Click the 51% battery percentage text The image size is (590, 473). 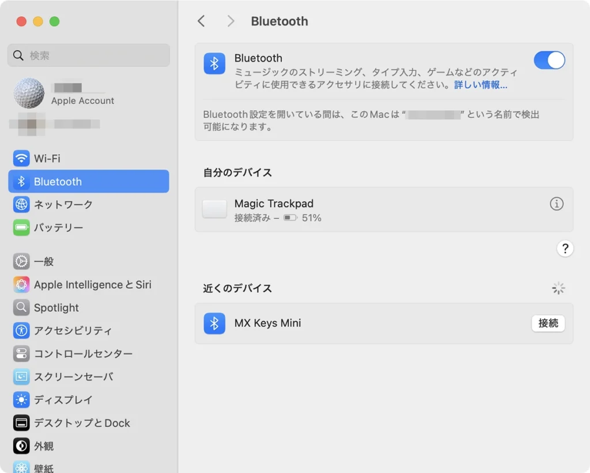pos(312,218)
